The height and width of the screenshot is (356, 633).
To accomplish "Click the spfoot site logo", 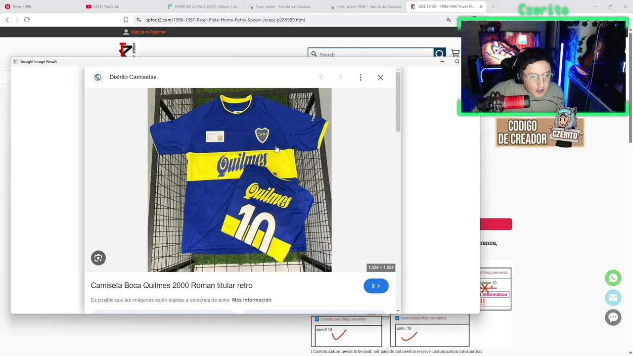I will tap(128, 50).
